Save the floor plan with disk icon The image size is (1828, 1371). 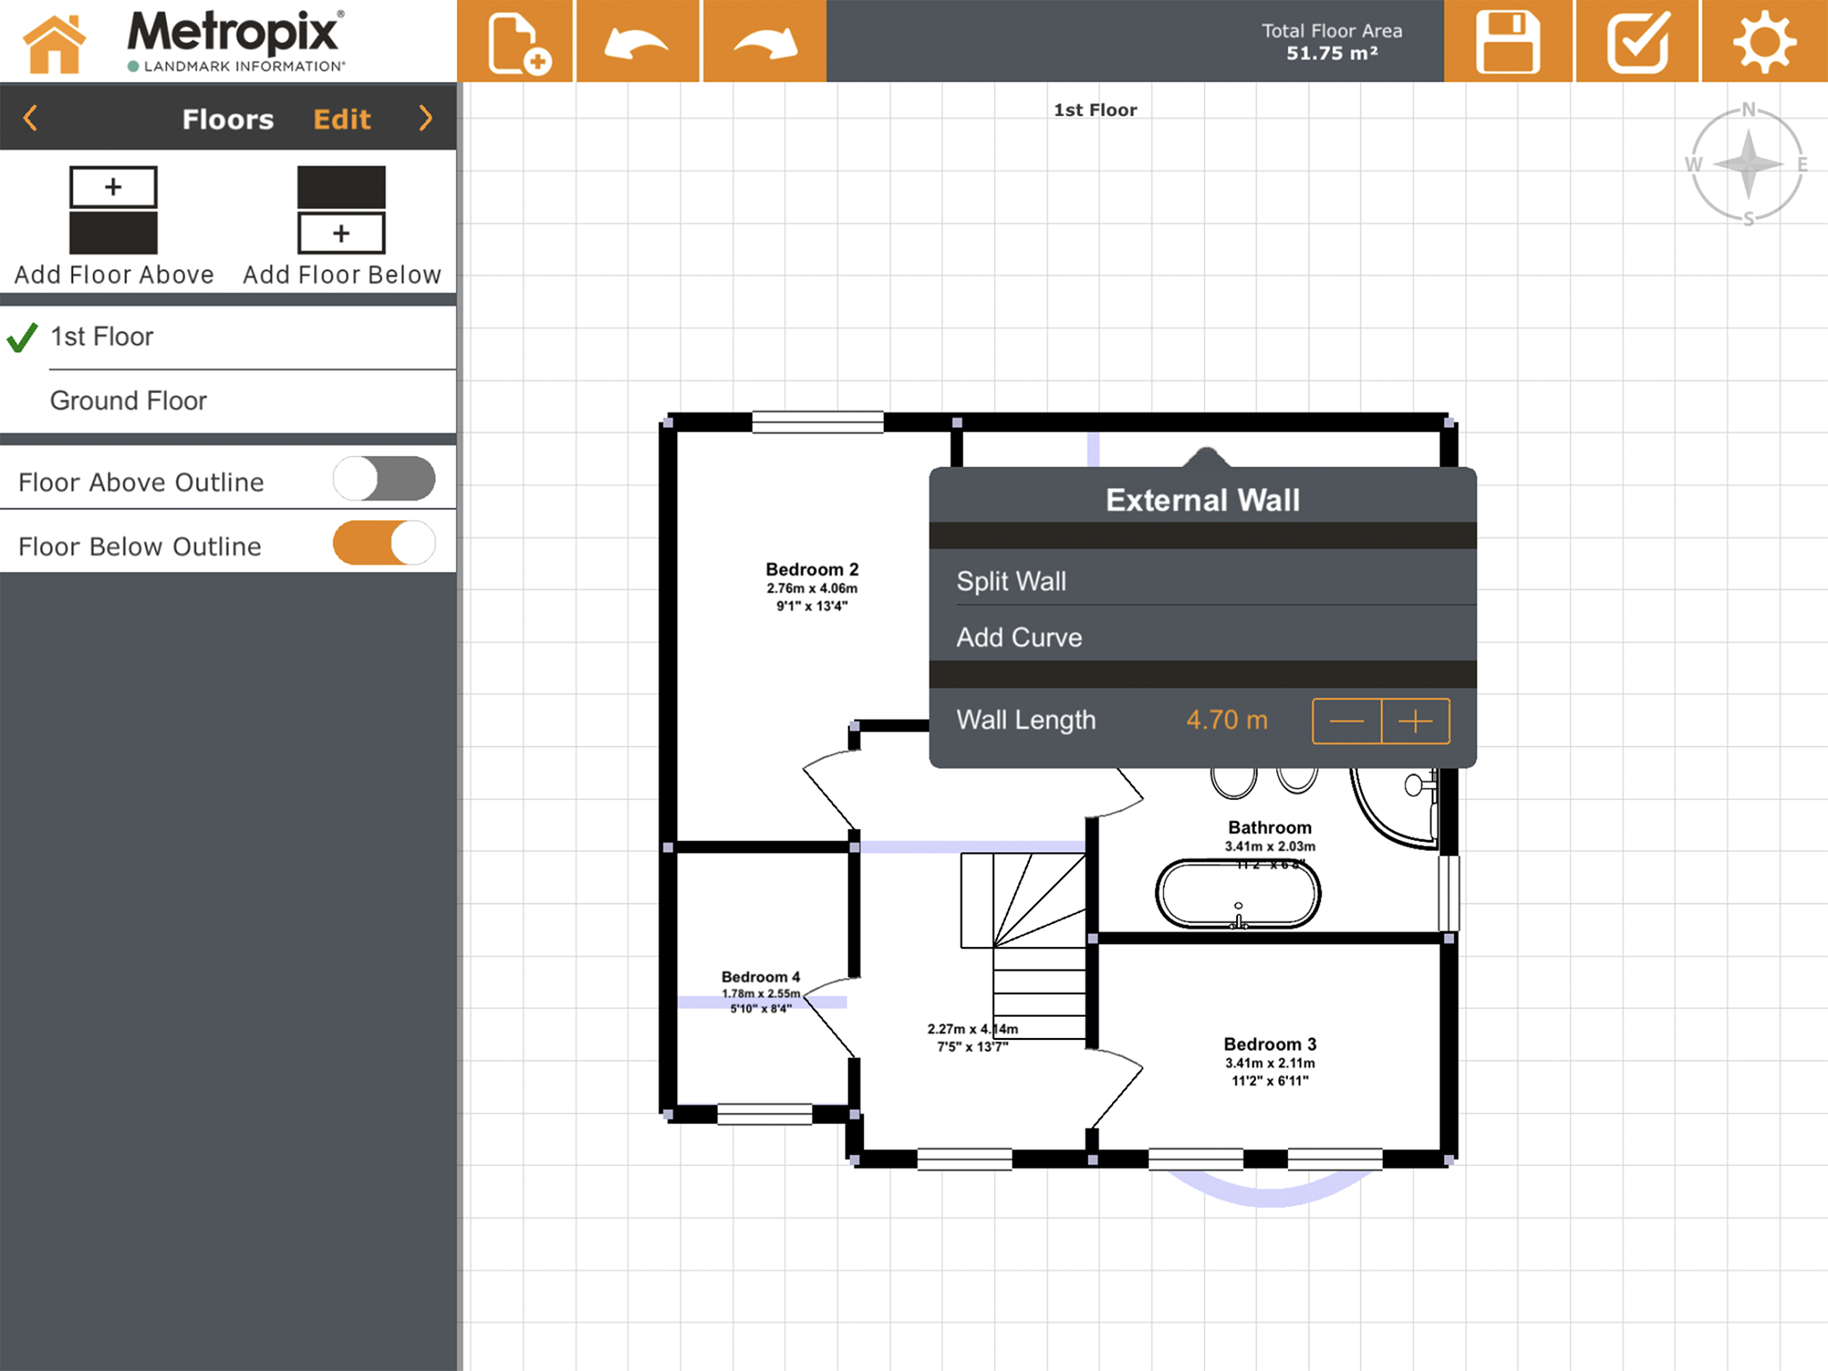(x=1508, y=41)
